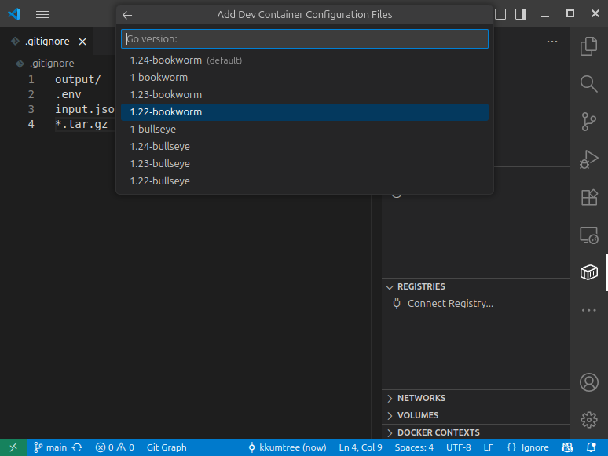
Task: Open the Manage gear menu
Action: (x=588, y=420)
